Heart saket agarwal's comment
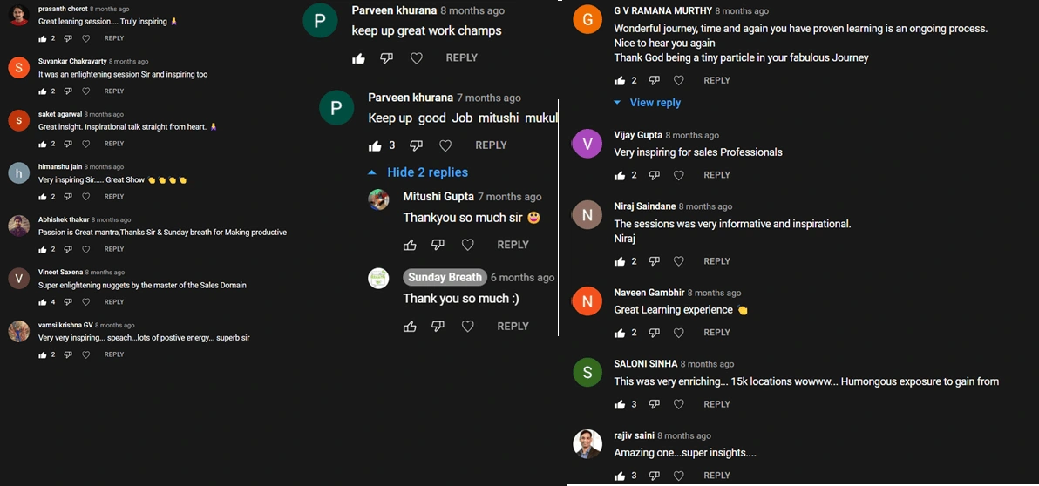Viewport: 1039px width, 486px height. click(x=85, y=144)
